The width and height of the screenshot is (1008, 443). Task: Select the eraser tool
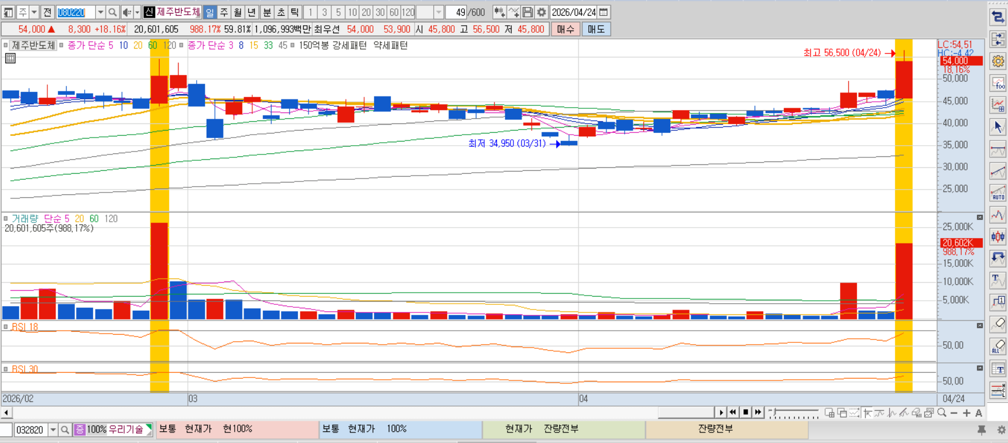tap(997, 324)
